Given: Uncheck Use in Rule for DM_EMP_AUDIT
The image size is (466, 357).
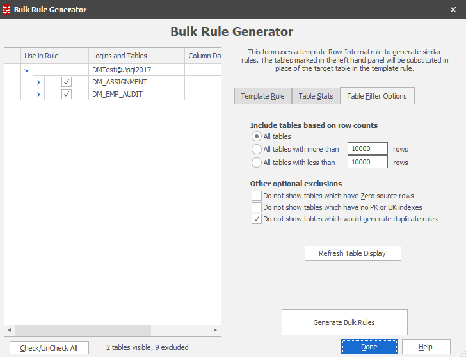Looking at the screenshot, I should (x=67, y=94).
